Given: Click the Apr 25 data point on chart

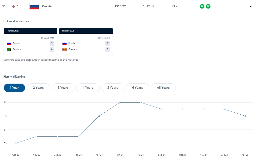Looking at the screenshot, I should tap(245, 116).
